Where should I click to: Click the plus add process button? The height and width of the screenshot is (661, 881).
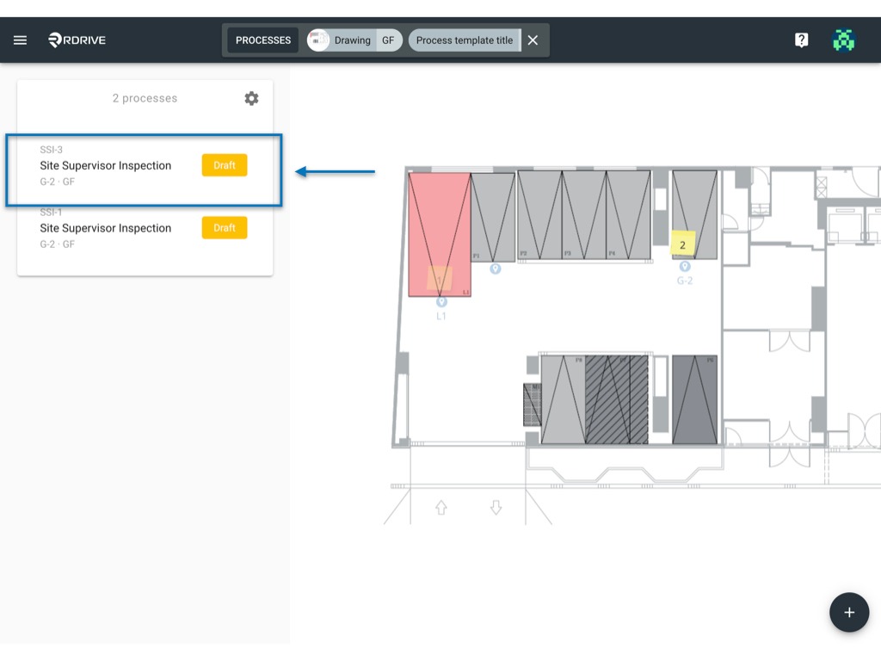point(849,612)
